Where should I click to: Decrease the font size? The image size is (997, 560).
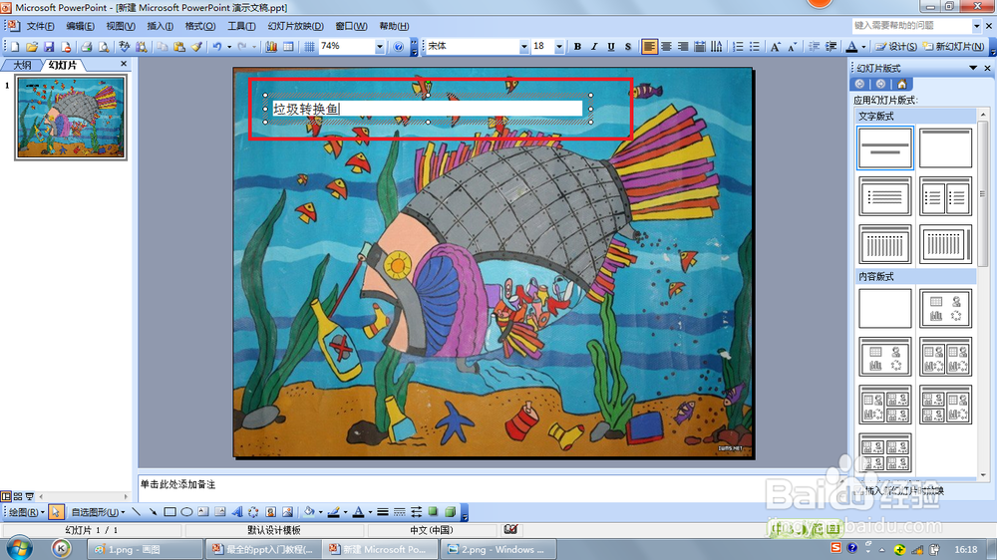click(793, 47)
